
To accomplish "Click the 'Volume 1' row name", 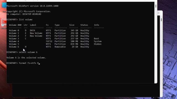I will [x=14, y=33].
